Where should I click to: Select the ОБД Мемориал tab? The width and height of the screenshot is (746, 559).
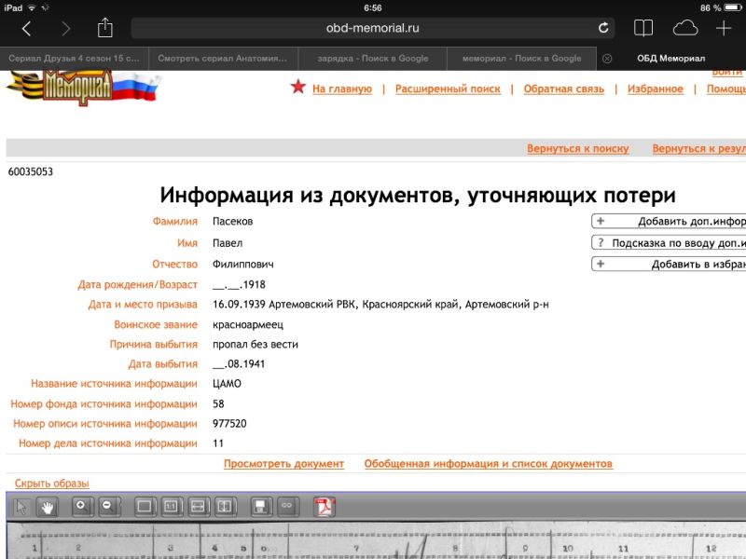pos(670,59)
